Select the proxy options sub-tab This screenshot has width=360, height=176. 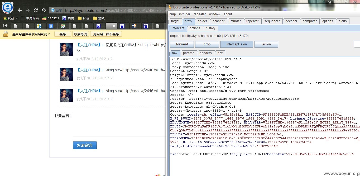pyautogui.click(x=195, y=28)
